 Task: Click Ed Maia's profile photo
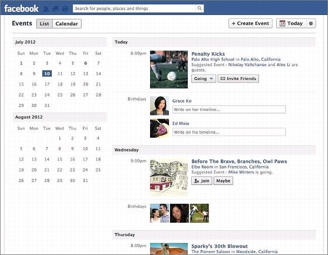point(160,128)
